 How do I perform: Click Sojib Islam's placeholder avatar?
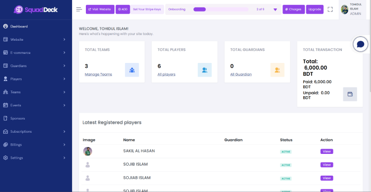87,164
